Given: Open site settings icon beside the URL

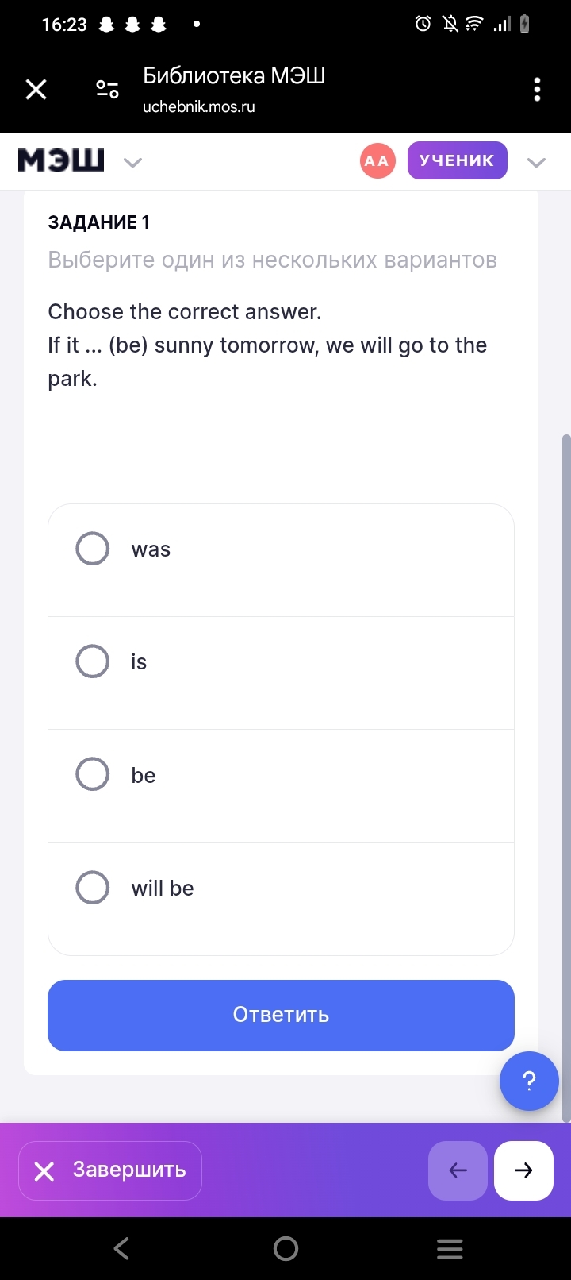Looking at the screenshot, I should tap(107, 89).
